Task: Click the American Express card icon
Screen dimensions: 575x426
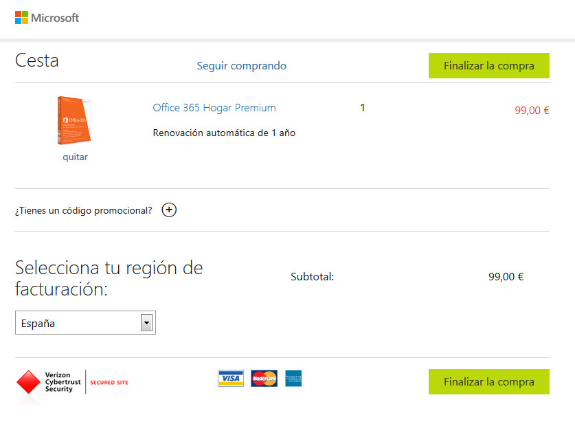Action: pos(293,379)
